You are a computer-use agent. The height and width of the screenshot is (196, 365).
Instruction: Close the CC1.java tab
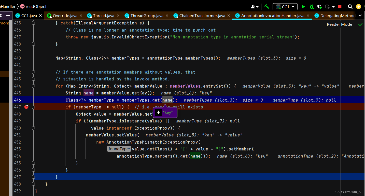click(41, 16)
